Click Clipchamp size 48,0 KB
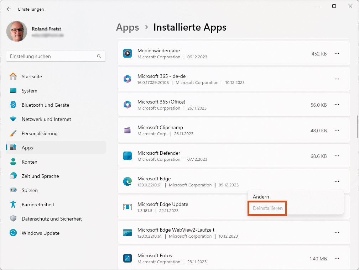Viewport: 359px width, 270px height. coord(318,131)
